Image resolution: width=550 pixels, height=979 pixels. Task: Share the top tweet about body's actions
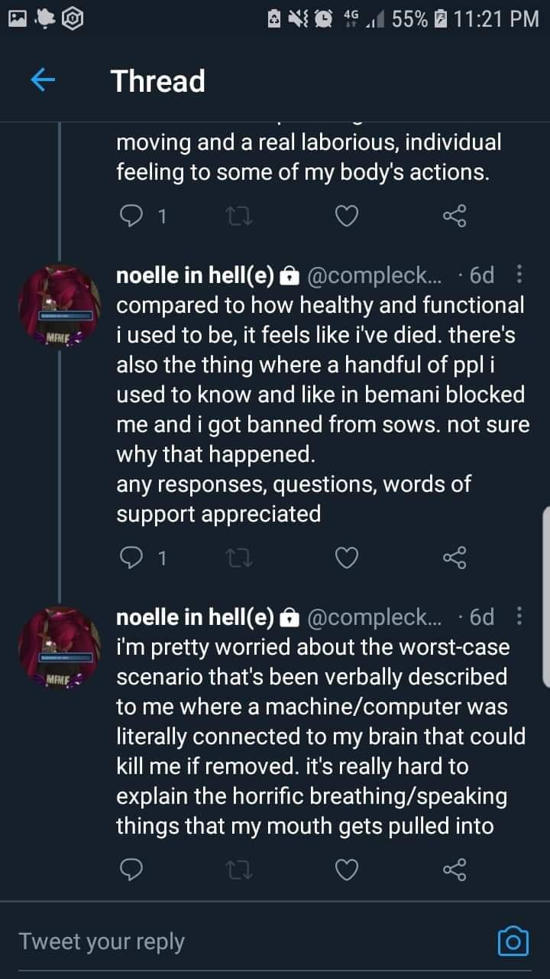tap(454, 217)
